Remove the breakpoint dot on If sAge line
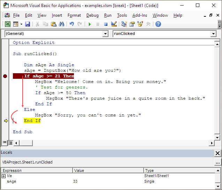Image resolution: width=222 pixels, height=190 pixels. (5, 76)
